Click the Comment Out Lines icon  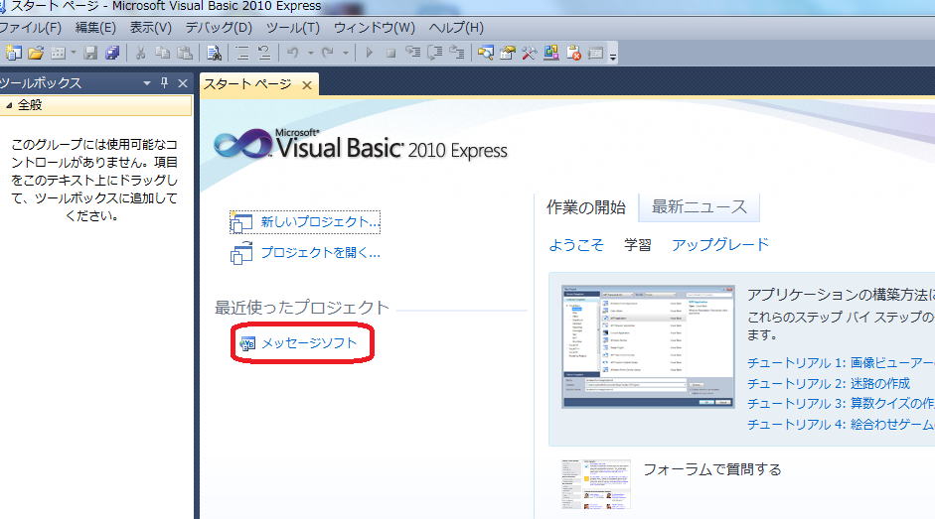(242, 53)
